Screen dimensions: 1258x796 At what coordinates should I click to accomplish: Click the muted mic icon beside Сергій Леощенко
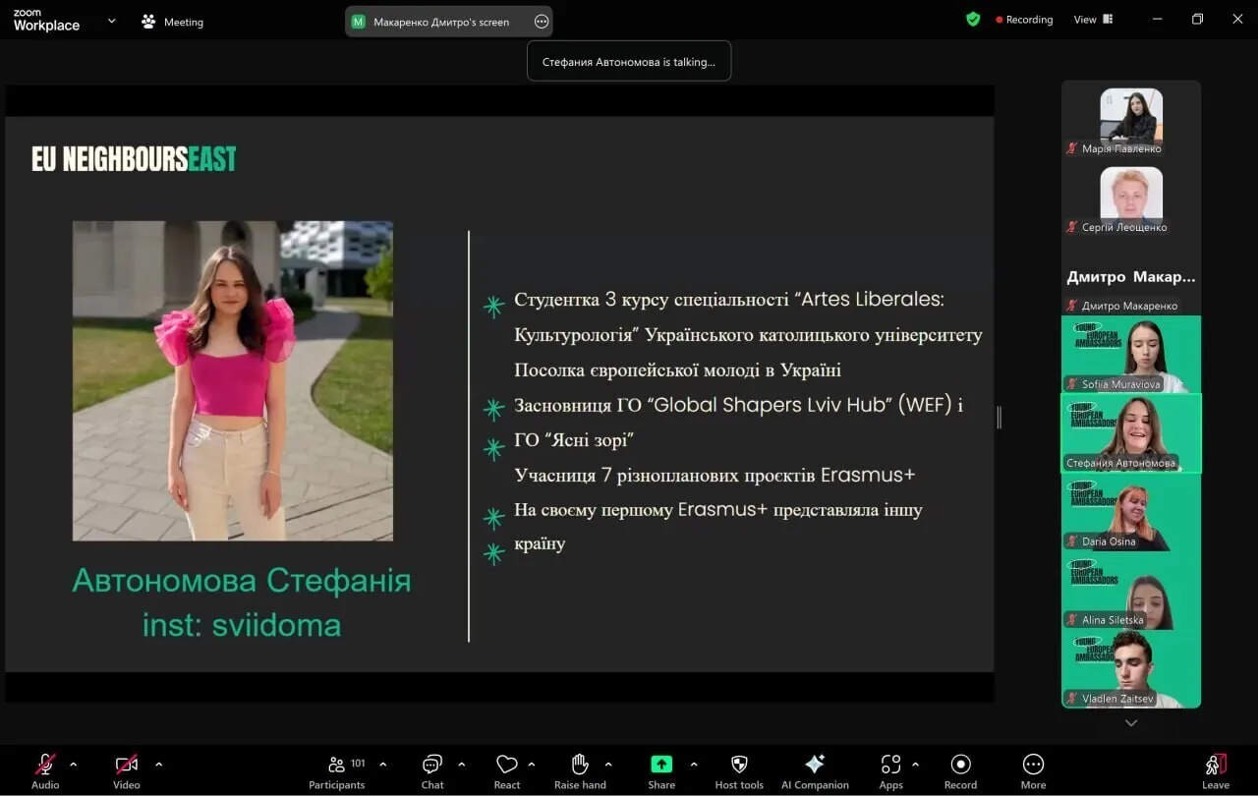coord(1072,227)
